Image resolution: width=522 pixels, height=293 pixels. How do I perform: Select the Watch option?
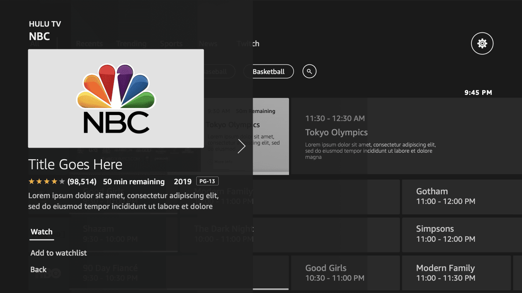[42, 232]
